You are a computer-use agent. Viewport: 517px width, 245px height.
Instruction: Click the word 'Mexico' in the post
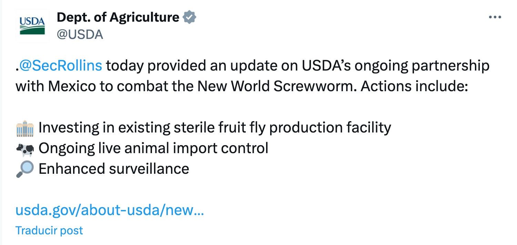72,86
